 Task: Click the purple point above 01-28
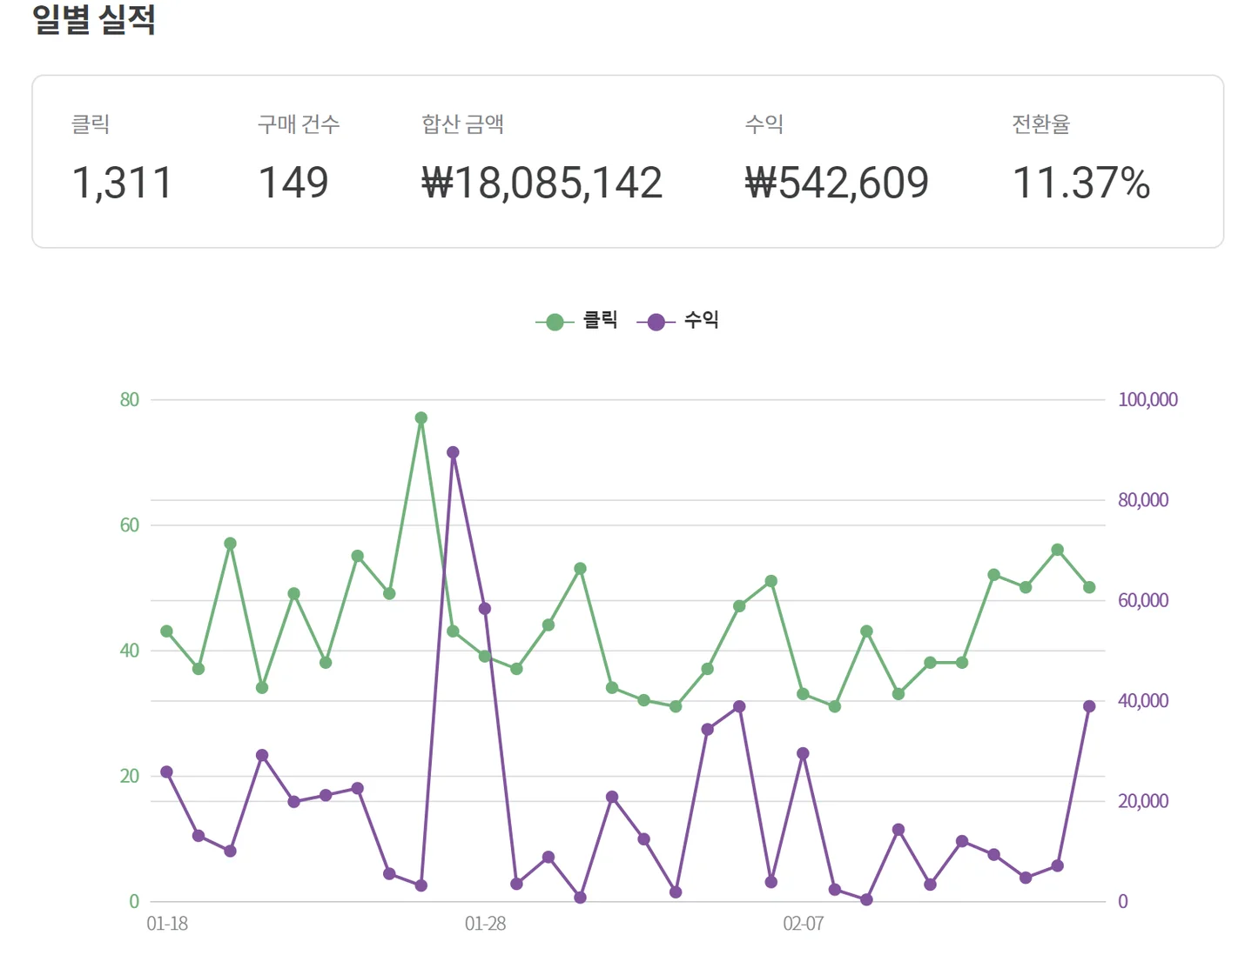point(485,609)
